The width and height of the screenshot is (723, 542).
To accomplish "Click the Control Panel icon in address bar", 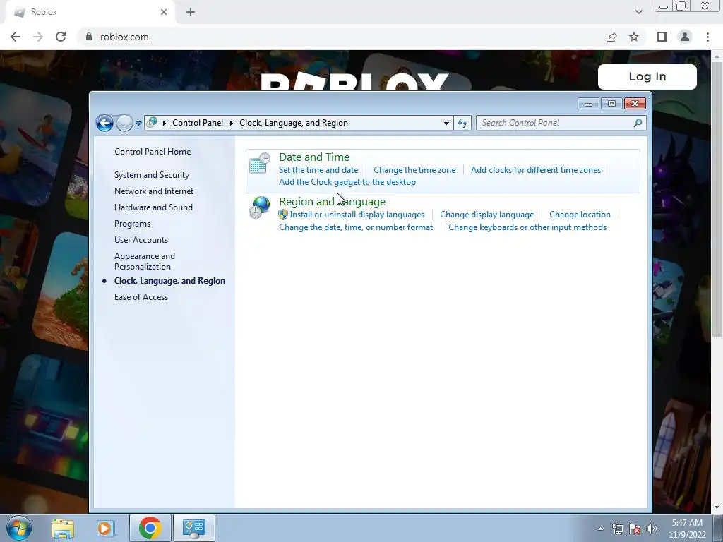I will click(x=152, y=123).
